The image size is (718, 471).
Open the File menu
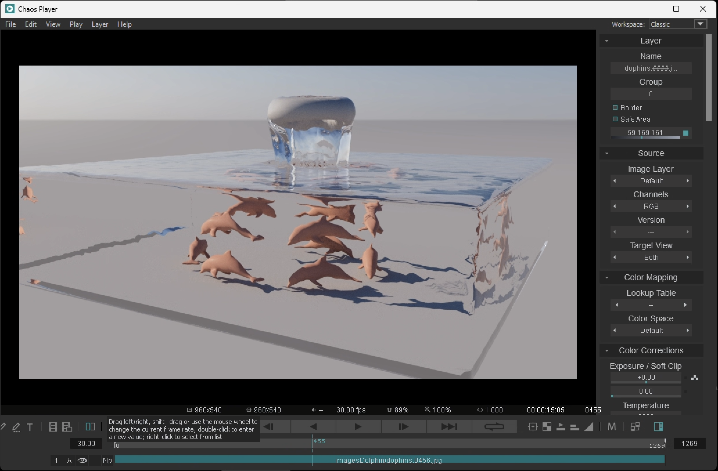pyautogui.click(x=10, y=24)
